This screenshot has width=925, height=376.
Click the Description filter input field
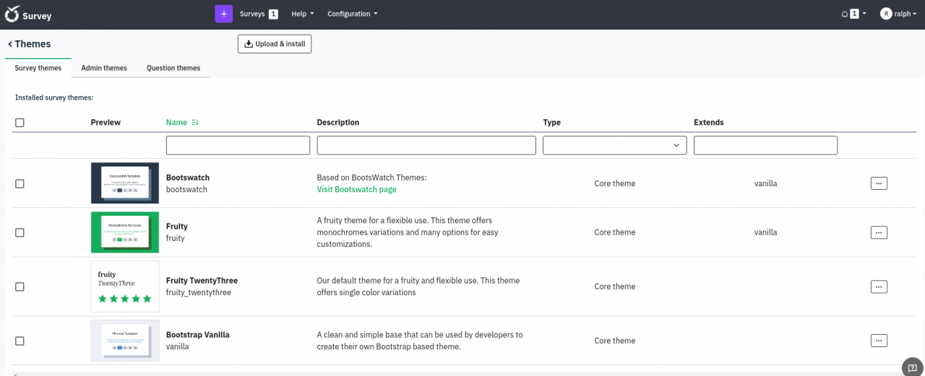coord(426,145)
